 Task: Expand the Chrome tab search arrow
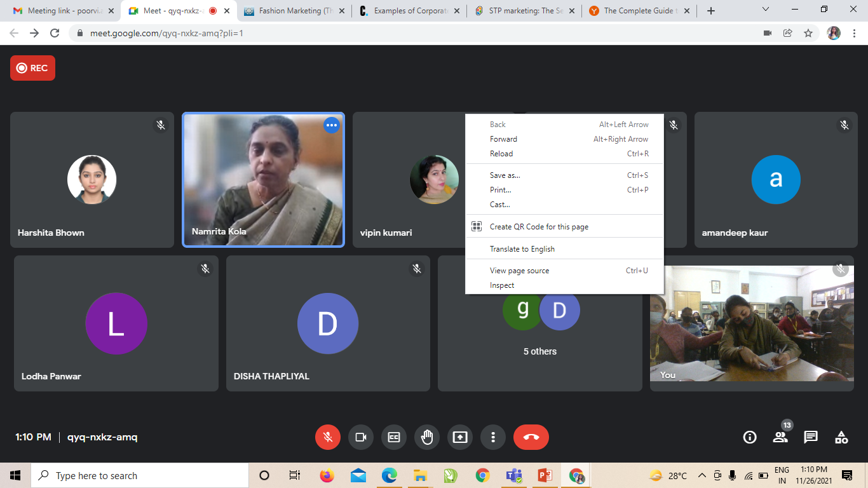pos(766,10)
